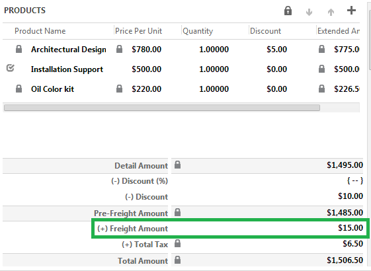The height and width of the screenshot is (271, 371).
Task: Select the Discount column header
Action: point(265,31)
